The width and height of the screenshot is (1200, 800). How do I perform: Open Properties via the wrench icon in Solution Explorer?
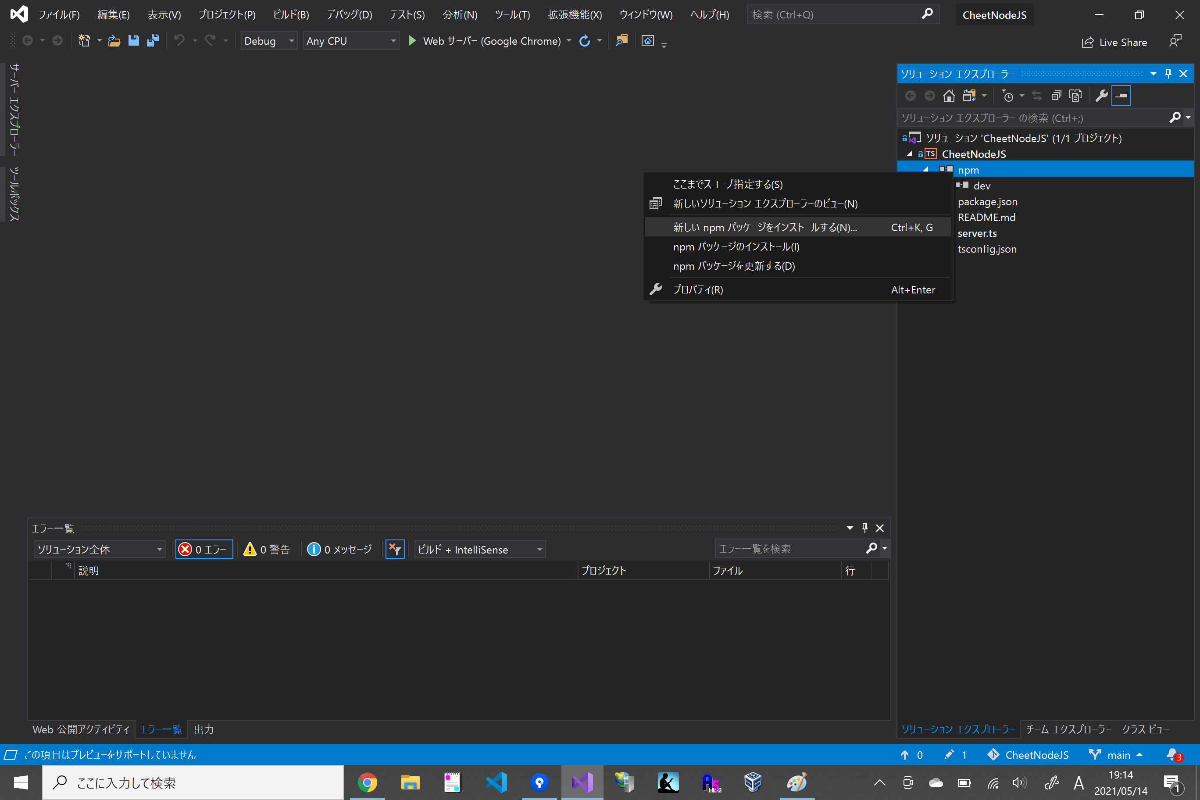point(1101,96)
